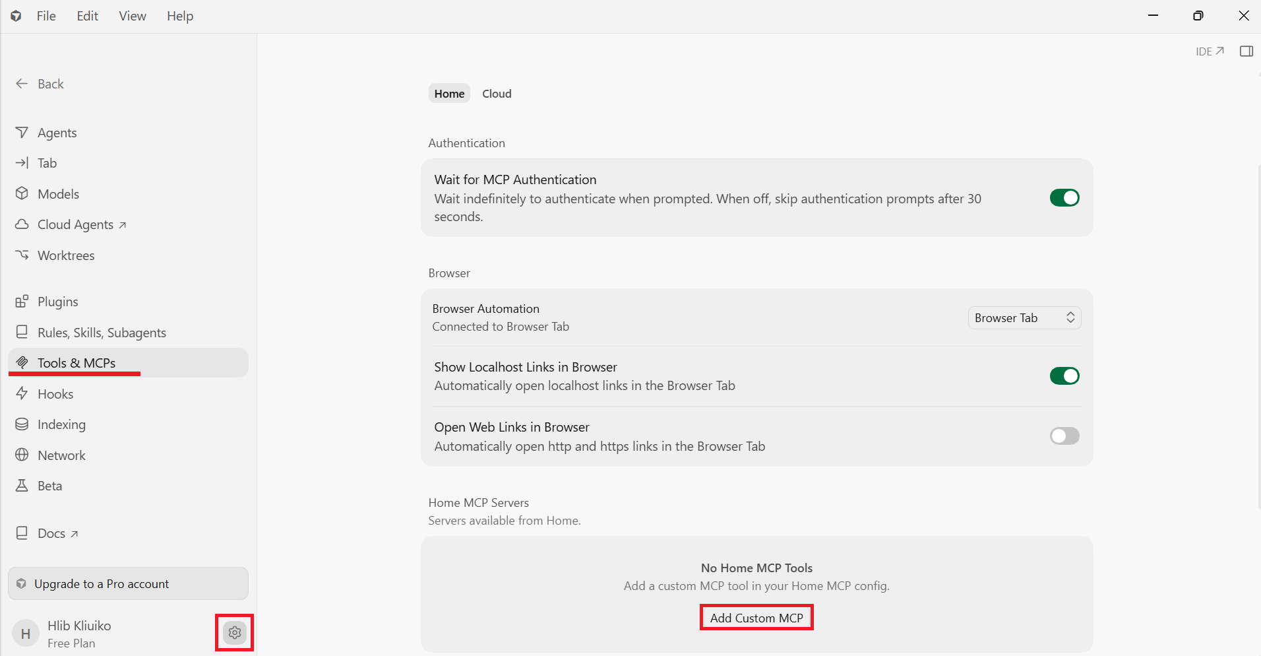Click the Tools & MCPs icon
This screenshot has width=1261, height=656.
coord(22,362)
